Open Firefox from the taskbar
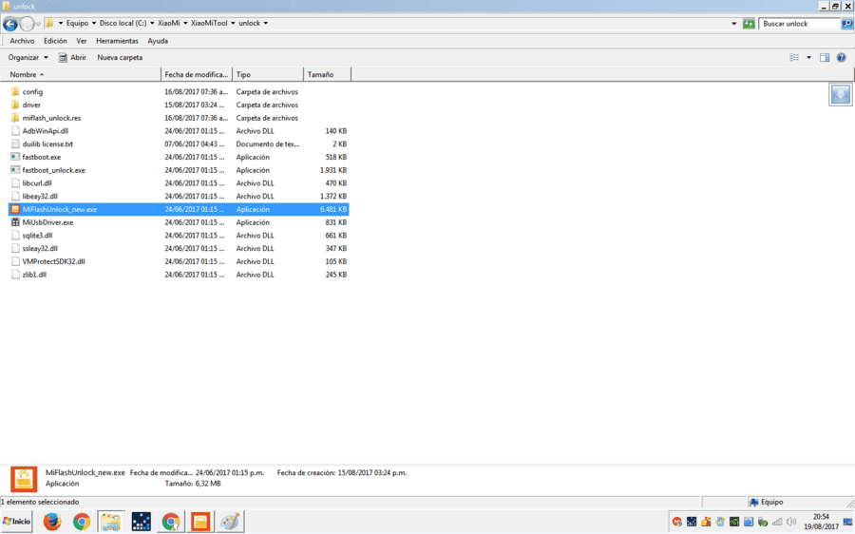This screenshot has height=534, width=855. pyautogui.click(x=52, y=522)
